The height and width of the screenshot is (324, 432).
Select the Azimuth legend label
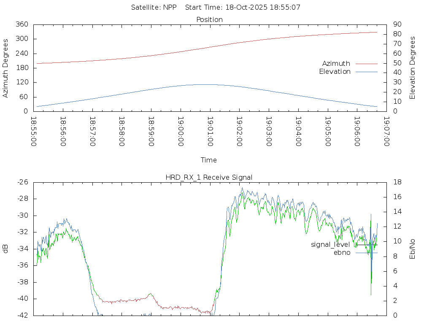click(x=336, y=64)
